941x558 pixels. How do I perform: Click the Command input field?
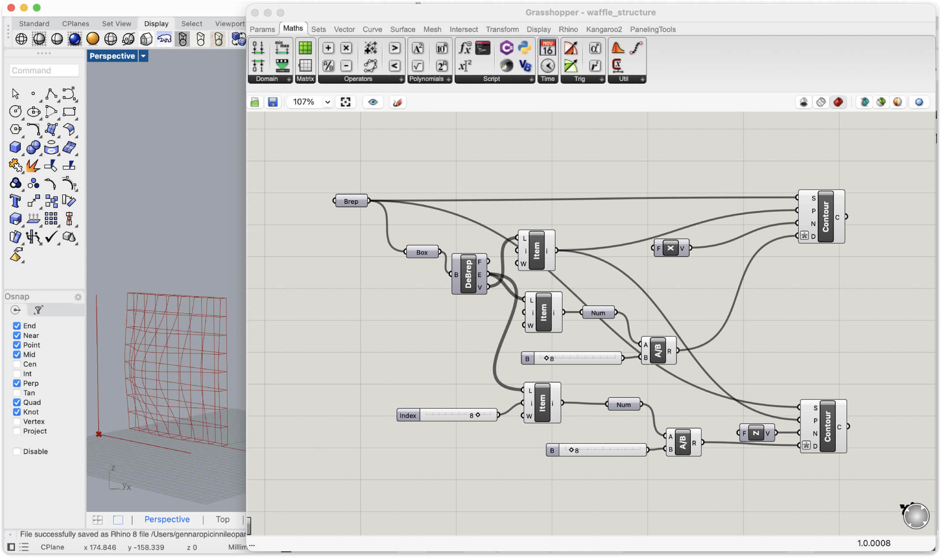(44, 70)
